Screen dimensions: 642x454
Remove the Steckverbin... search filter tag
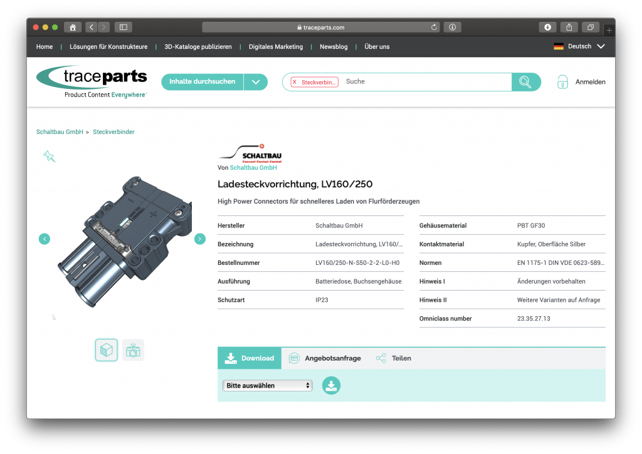[295, 82]
